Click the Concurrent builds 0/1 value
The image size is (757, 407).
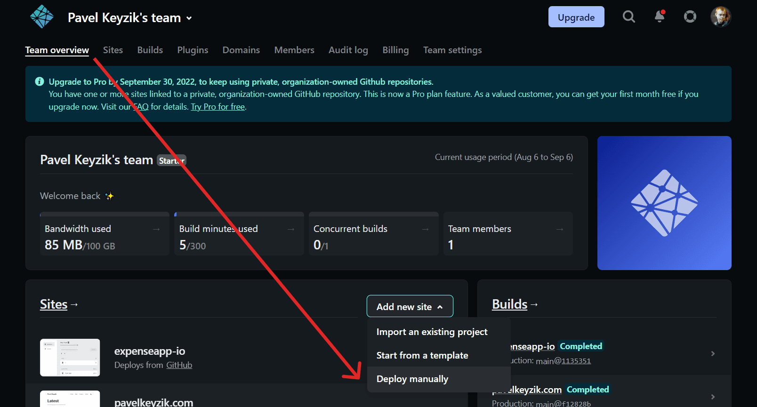coord(321,245)
